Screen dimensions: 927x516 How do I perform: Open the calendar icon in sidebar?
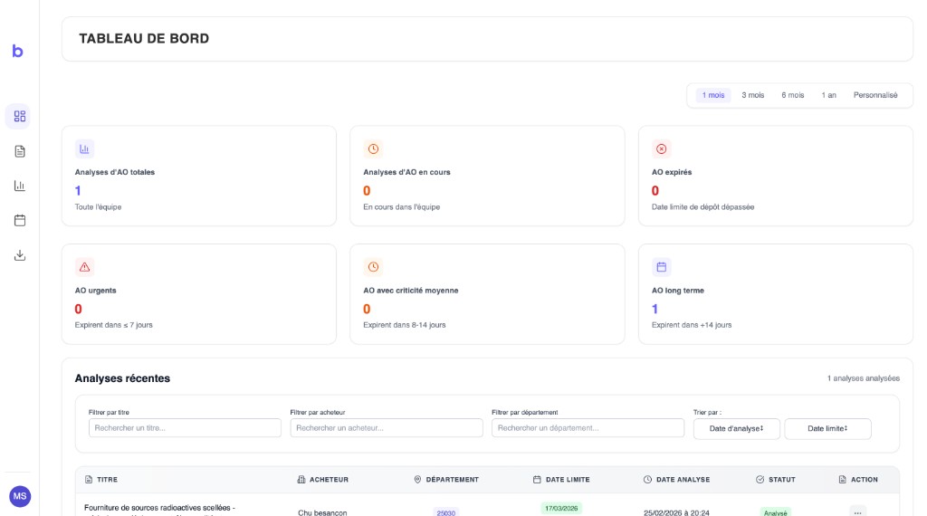coord(20,220)
